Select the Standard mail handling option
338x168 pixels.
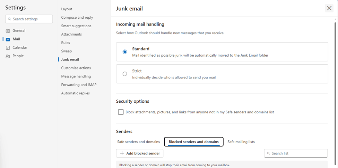coord(124,52)
